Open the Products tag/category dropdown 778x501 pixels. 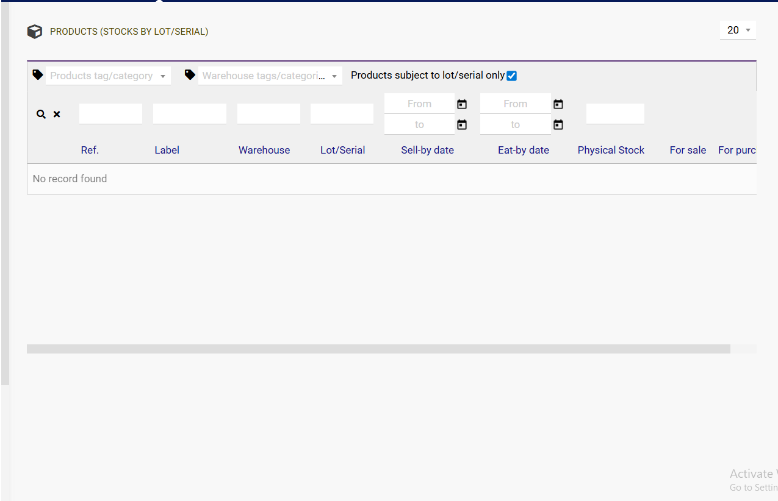tap(108, 76)
